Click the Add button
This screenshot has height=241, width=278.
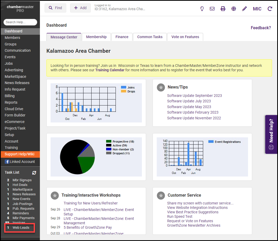coord(80,8)
